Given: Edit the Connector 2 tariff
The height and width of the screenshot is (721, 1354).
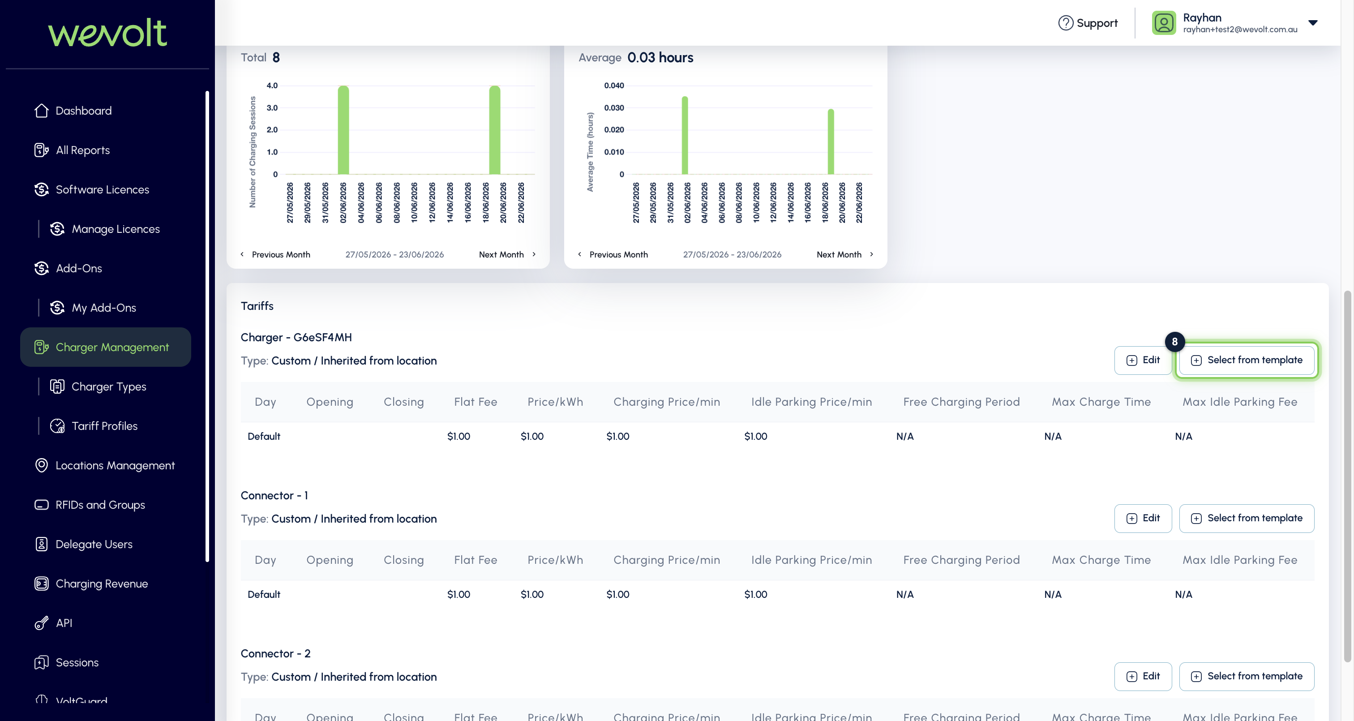Looking at the screenshot, I should coord(1143,676).
